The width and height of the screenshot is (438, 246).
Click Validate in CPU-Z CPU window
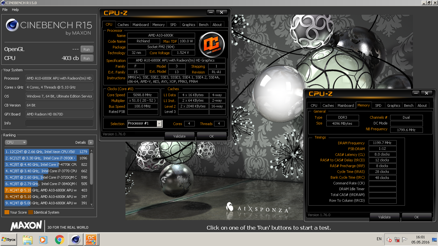tap(179, 136)
